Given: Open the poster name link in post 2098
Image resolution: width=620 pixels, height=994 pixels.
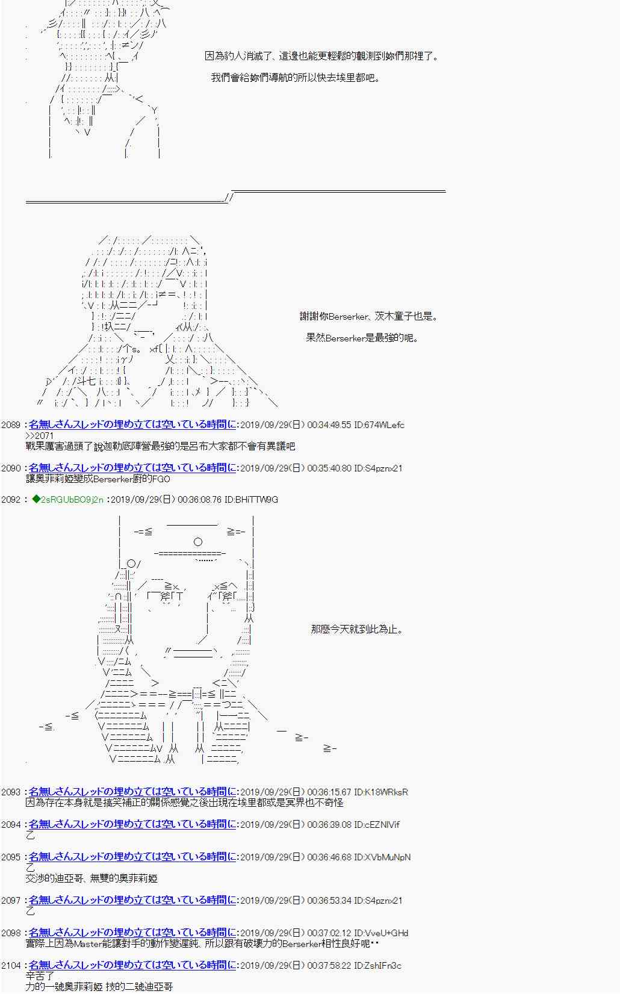Looking at the screenshot, I should (132, 933).
